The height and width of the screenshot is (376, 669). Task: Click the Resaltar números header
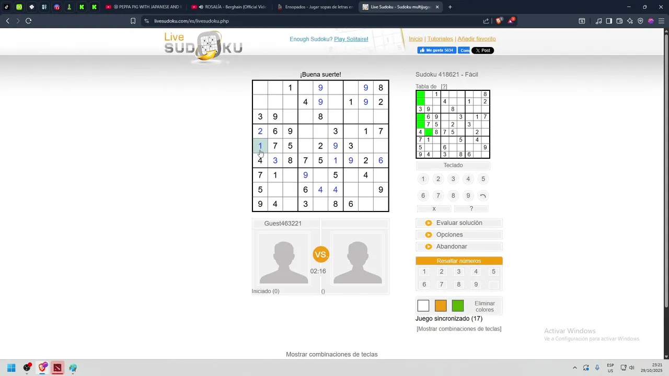(x=459, y=261)
